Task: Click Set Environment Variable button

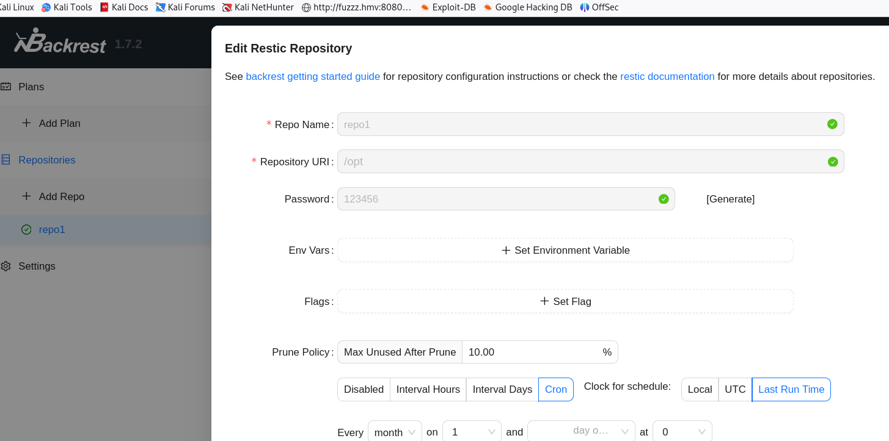Action: coord(565,250)
